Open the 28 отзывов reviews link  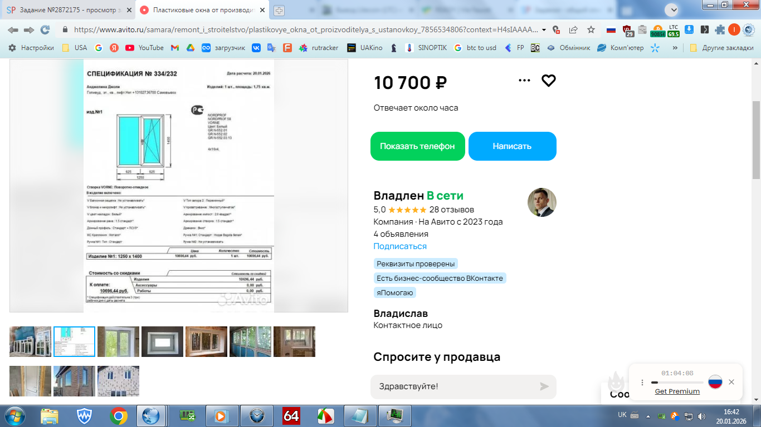tap(452, 210)
